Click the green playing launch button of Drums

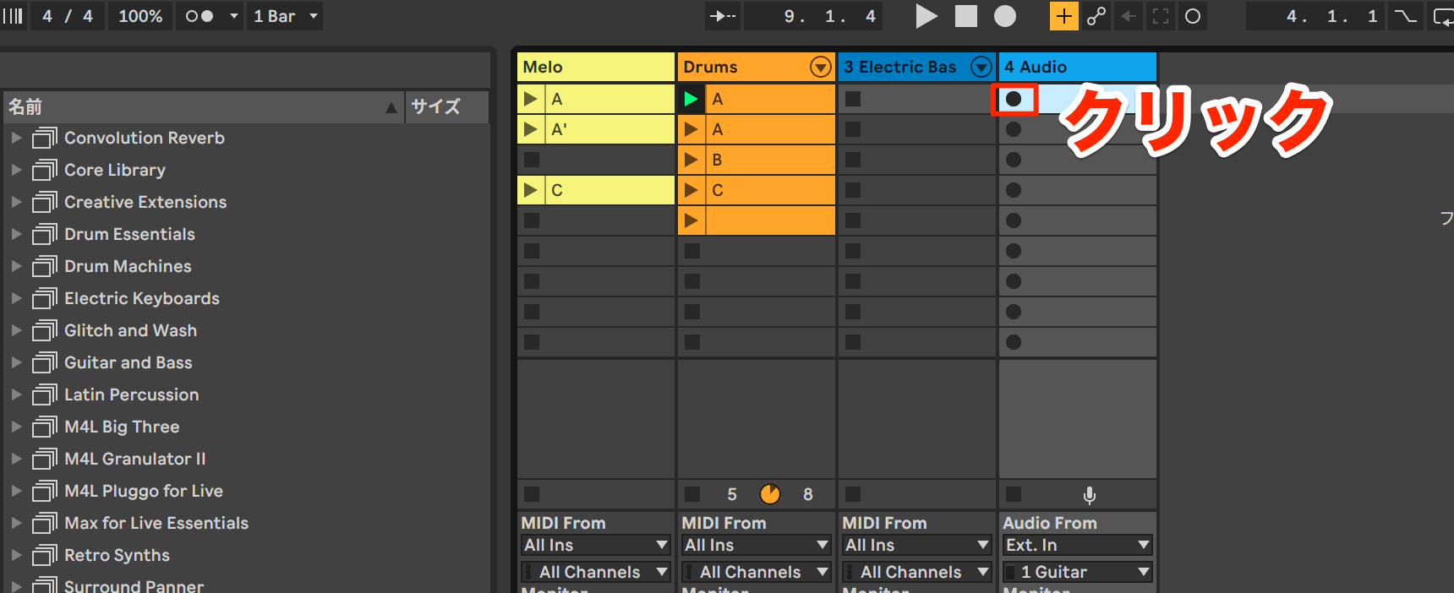(x=691, y=99)
